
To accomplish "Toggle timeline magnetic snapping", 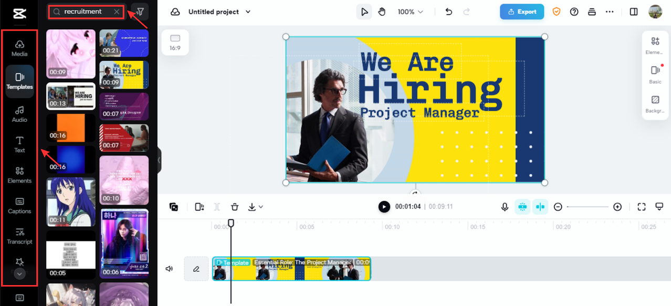I will click(522, 207).
